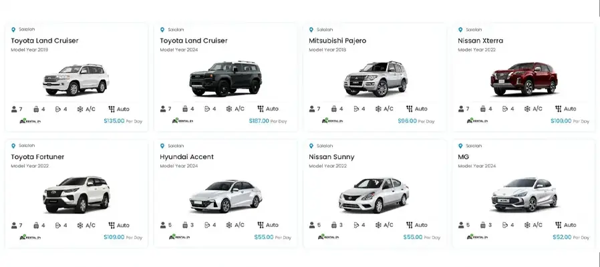Click the $52.00 per day price
The height and width of the screenshot is (267, 600).
[x=563, y=237]
